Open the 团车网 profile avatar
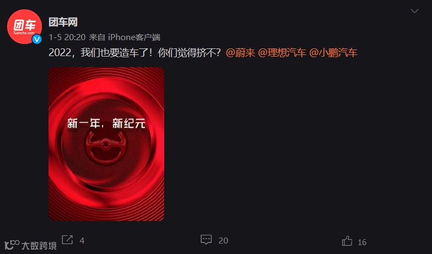This screenshot has height=254, width=432. [x=24, y=26]
